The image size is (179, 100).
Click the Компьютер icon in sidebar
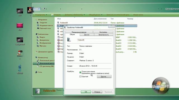(x=37, y=57)
